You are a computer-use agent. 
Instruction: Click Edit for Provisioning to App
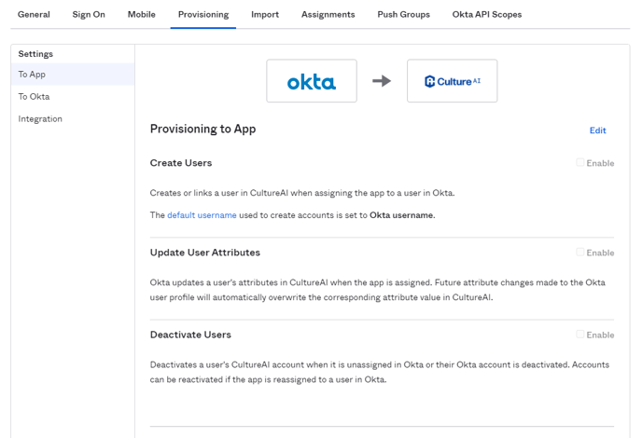[597, 130]
